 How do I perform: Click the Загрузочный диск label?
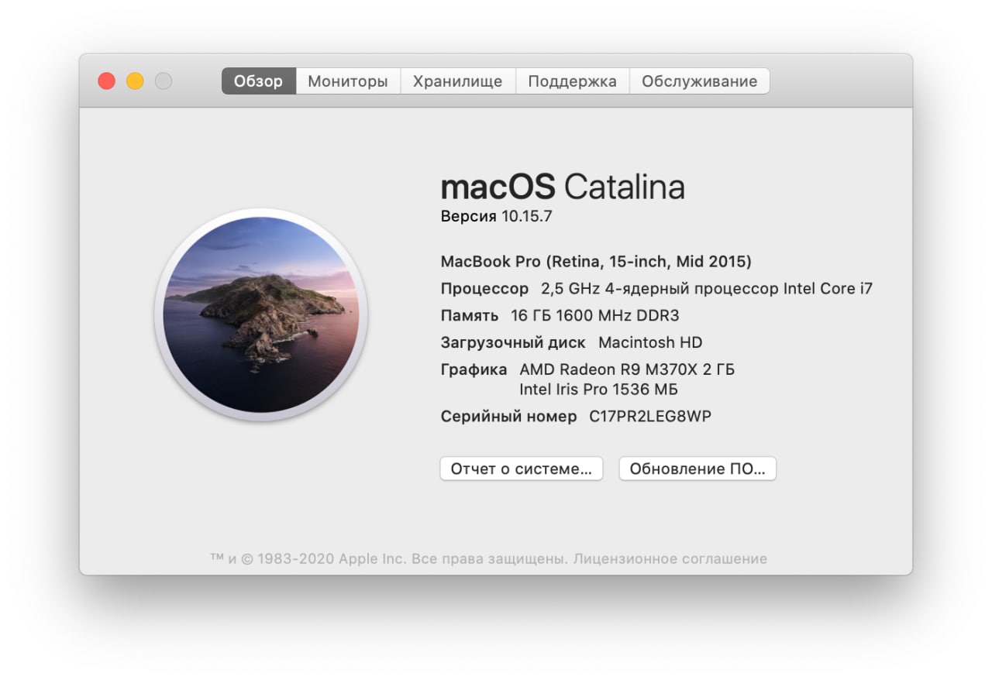[x=513, y=342]
